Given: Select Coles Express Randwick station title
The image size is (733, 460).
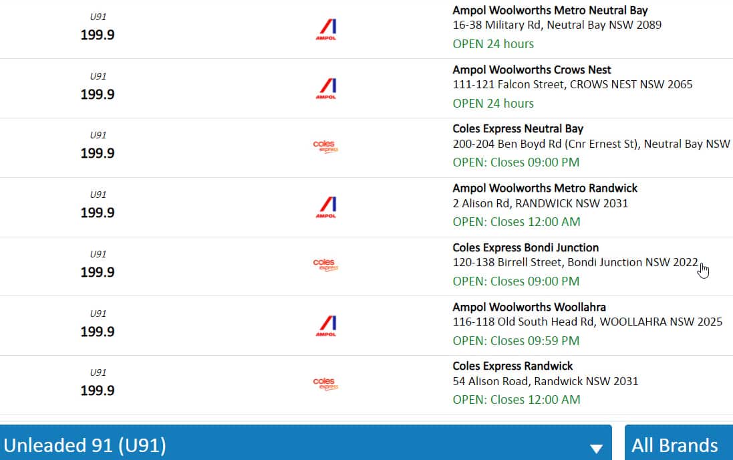Looking at the screenshot, I should [x=512, y=366].
